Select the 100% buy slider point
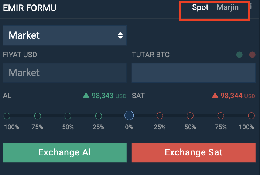 (7, 116)
